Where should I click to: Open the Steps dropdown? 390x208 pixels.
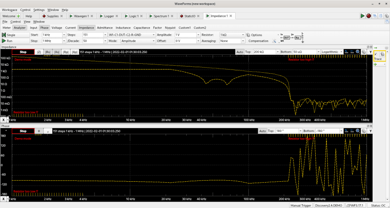[105, 35]
